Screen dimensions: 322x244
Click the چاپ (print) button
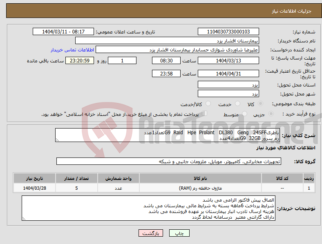point(179,233)
